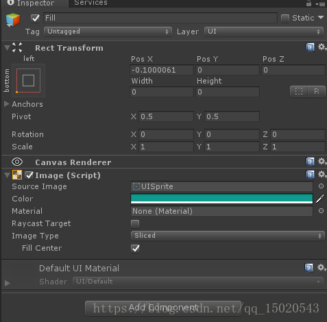Click the Pivot Y field
The image size is (327, 322).
click(232, 116)
